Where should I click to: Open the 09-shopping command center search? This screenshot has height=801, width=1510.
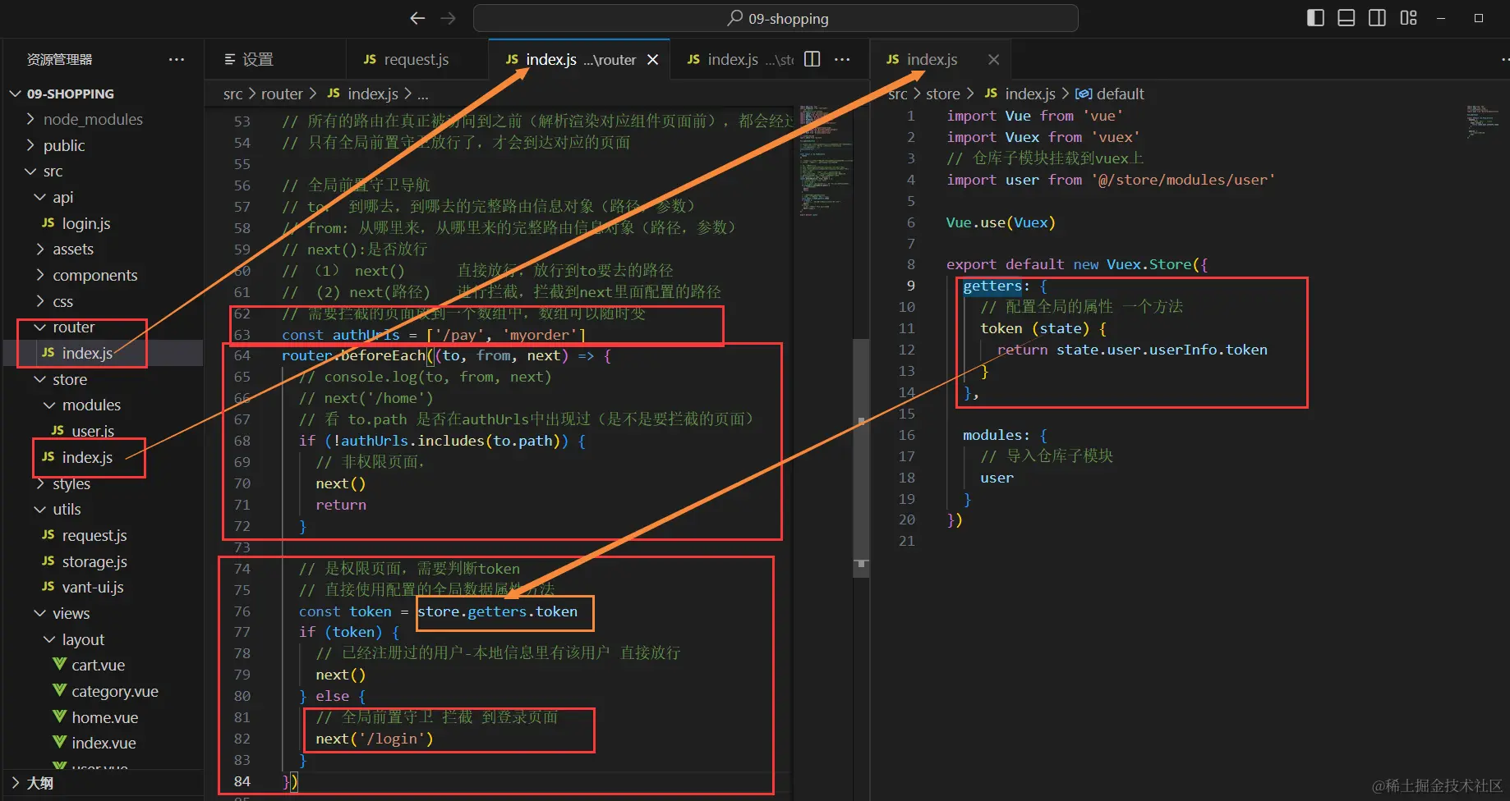pyautogui.click(x=776, y=18)
